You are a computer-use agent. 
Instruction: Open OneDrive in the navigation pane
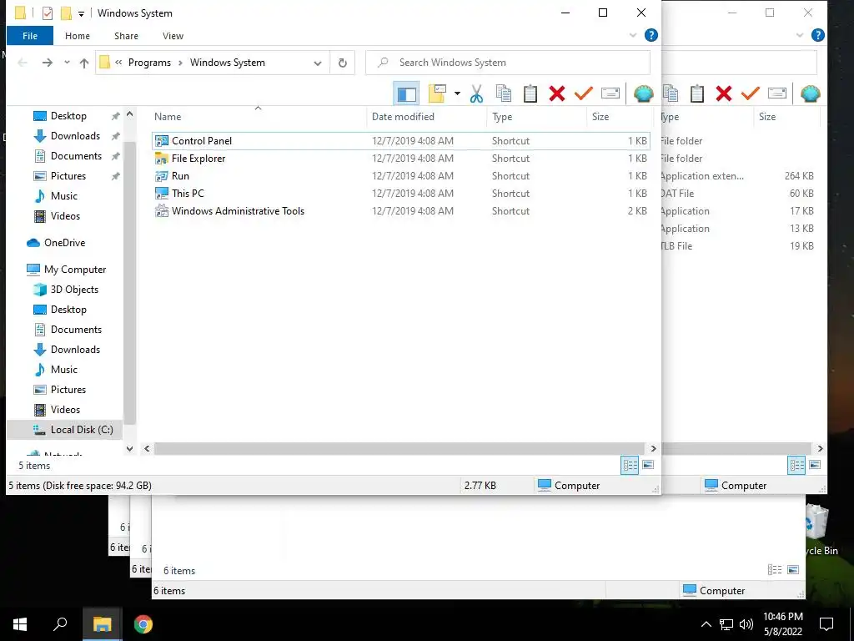(x=64, y=243)
